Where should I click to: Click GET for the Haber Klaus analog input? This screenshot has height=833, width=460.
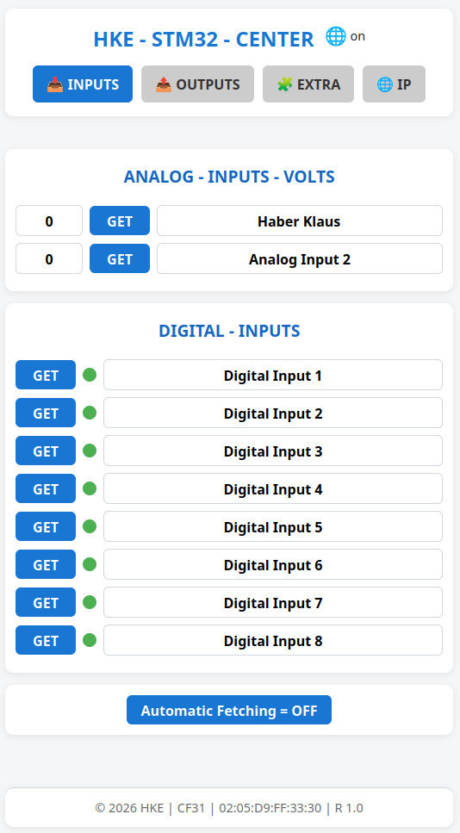(120, 221)
